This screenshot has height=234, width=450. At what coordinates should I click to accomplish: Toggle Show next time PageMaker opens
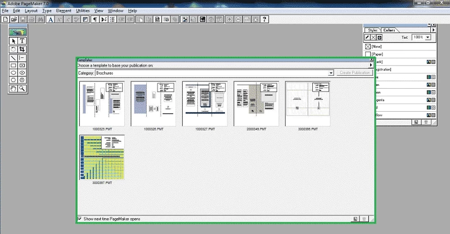click(x=79, y=218)
